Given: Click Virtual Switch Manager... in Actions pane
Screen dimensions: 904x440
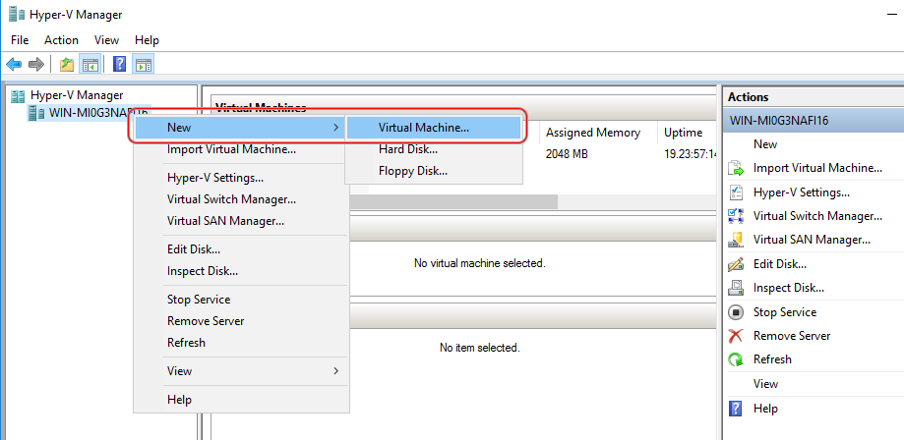Looking at the screenshot, I should (817, 216).
